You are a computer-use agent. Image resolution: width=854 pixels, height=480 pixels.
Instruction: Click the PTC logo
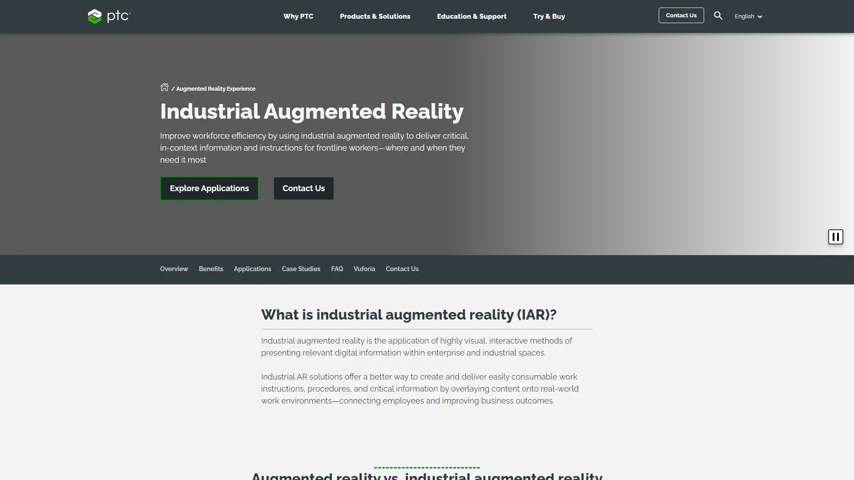coord(109,16)
